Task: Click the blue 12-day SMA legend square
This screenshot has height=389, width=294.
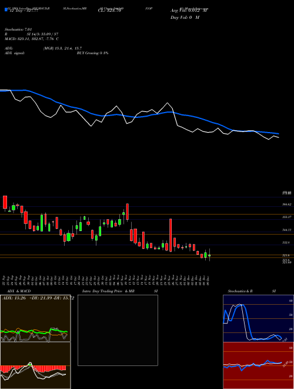Action: [x=6, y=9]
